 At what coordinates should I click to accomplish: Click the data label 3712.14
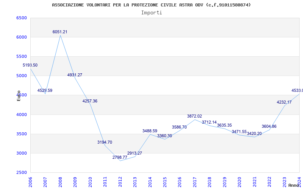point(209,122)
